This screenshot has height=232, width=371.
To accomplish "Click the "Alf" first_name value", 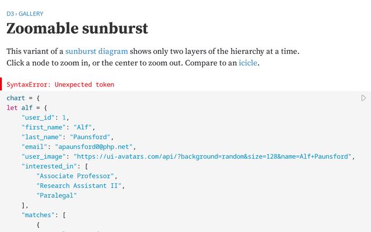I will 84,127.
